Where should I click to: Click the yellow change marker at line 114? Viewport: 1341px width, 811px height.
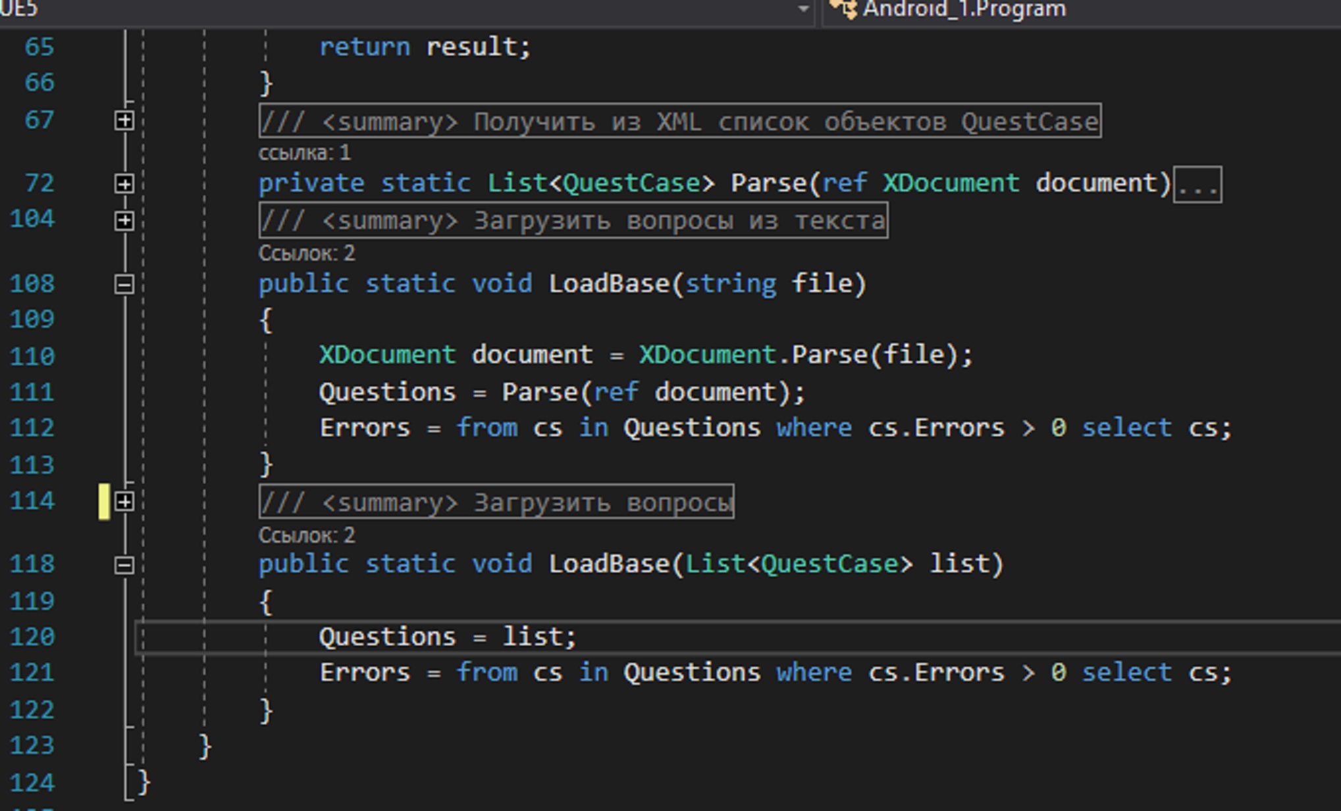point(104,502)
